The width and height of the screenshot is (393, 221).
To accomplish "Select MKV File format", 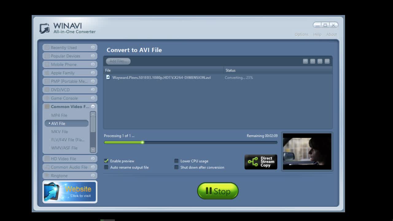I will tap(60, 132).
